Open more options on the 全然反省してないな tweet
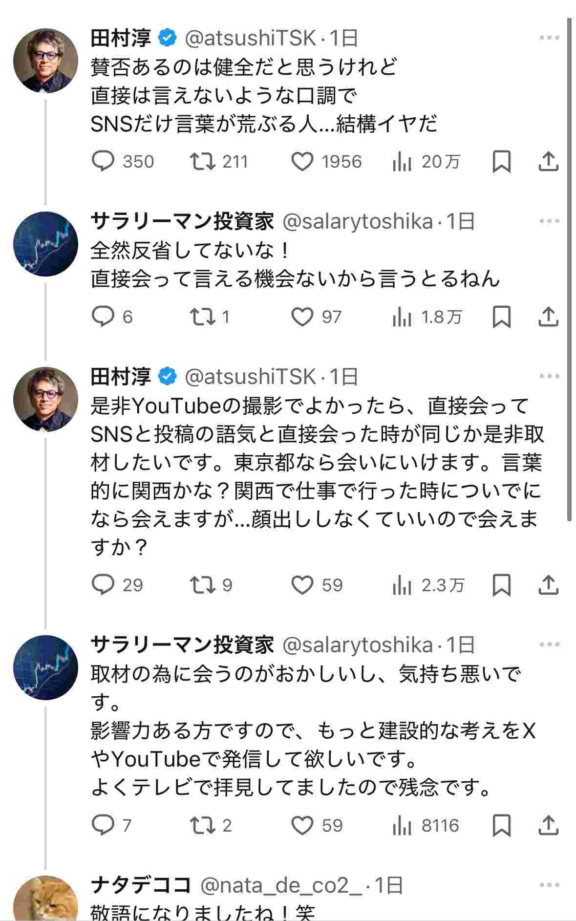 (x=549, y=221)
